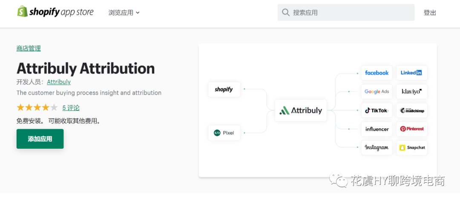The width and height of the screenshot is (460, 201).
Task: Click the central Attribuly logo card
Action: pyautogui.click(x=301, y=110)
